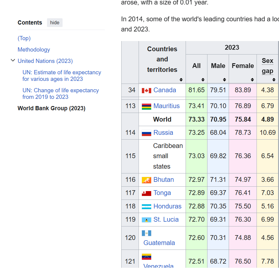
Task: Click Honduras Female value 75.50
Action: click(x=243, y=206)
